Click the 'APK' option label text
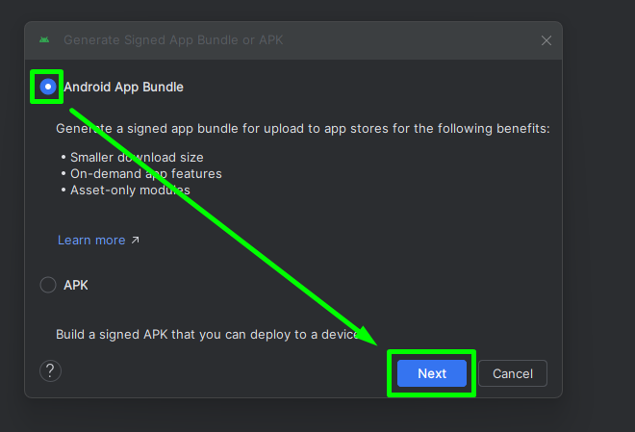 click(x=76, y=285)
